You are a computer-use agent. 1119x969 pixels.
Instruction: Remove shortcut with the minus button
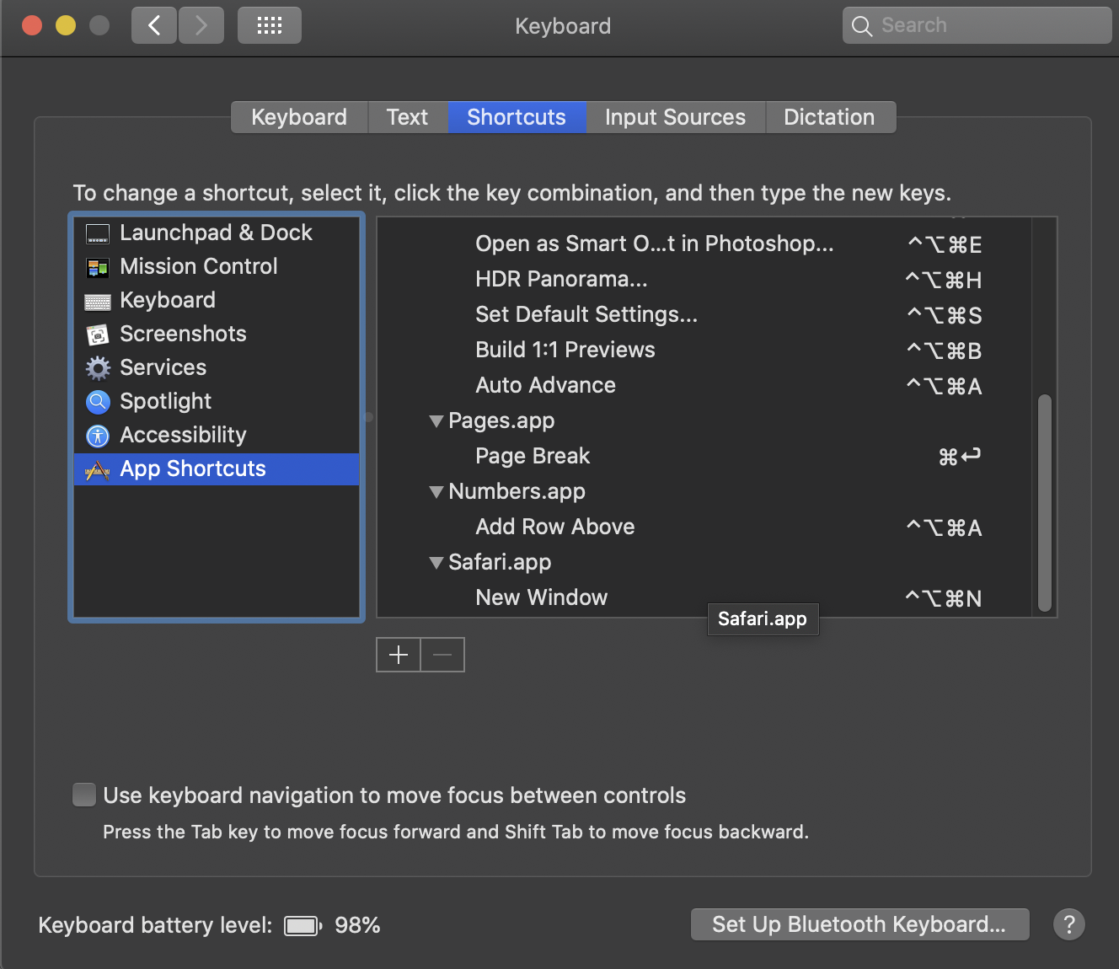coord(442,655)
